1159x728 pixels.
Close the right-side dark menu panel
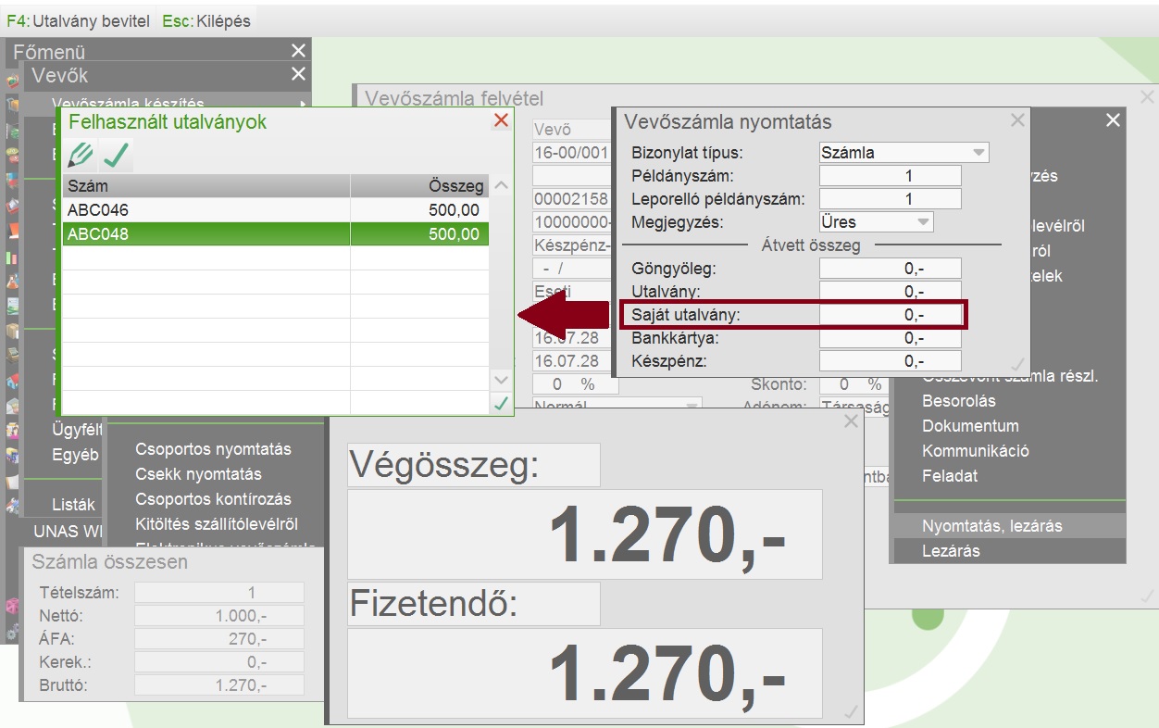tap(1113, 120)
